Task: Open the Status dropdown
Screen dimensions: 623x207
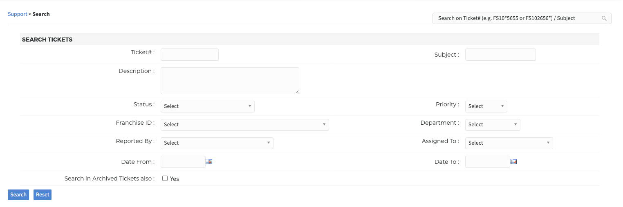Action: point(208,106)
